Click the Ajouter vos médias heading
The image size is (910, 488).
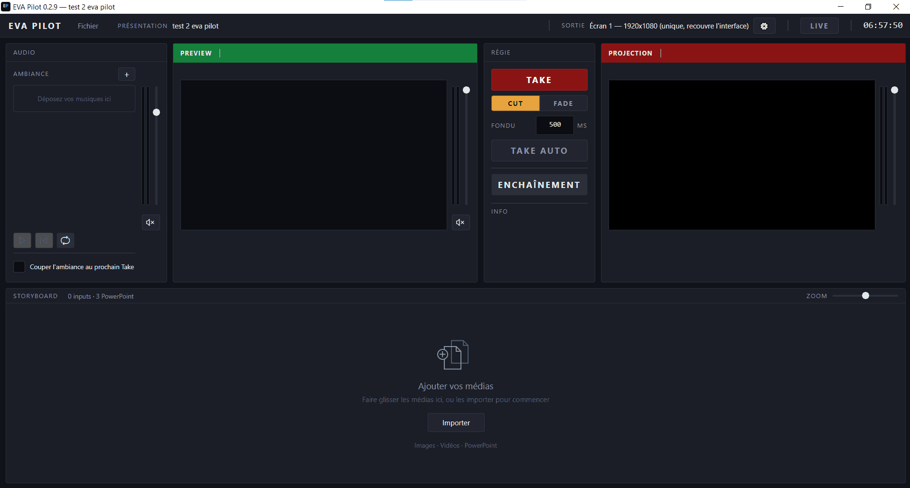pos(456,386)
